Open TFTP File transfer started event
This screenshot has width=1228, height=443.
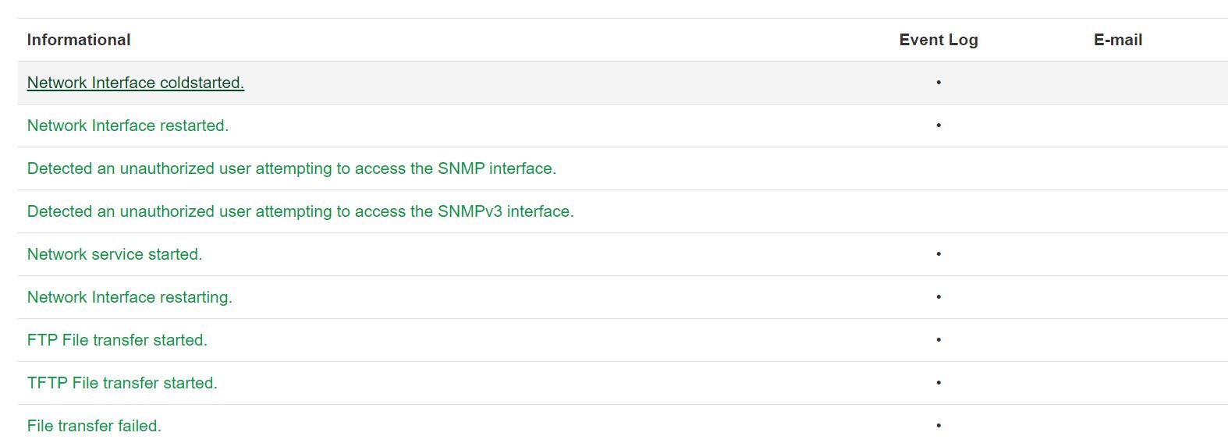(122, 383)
